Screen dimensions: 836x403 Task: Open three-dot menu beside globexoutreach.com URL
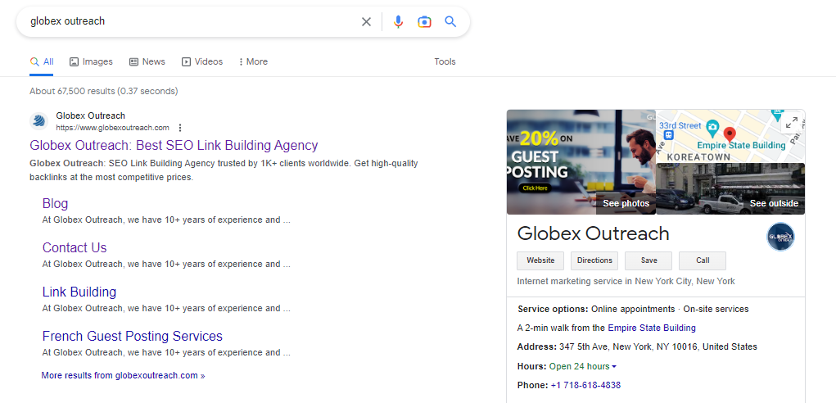pos(180,128)
